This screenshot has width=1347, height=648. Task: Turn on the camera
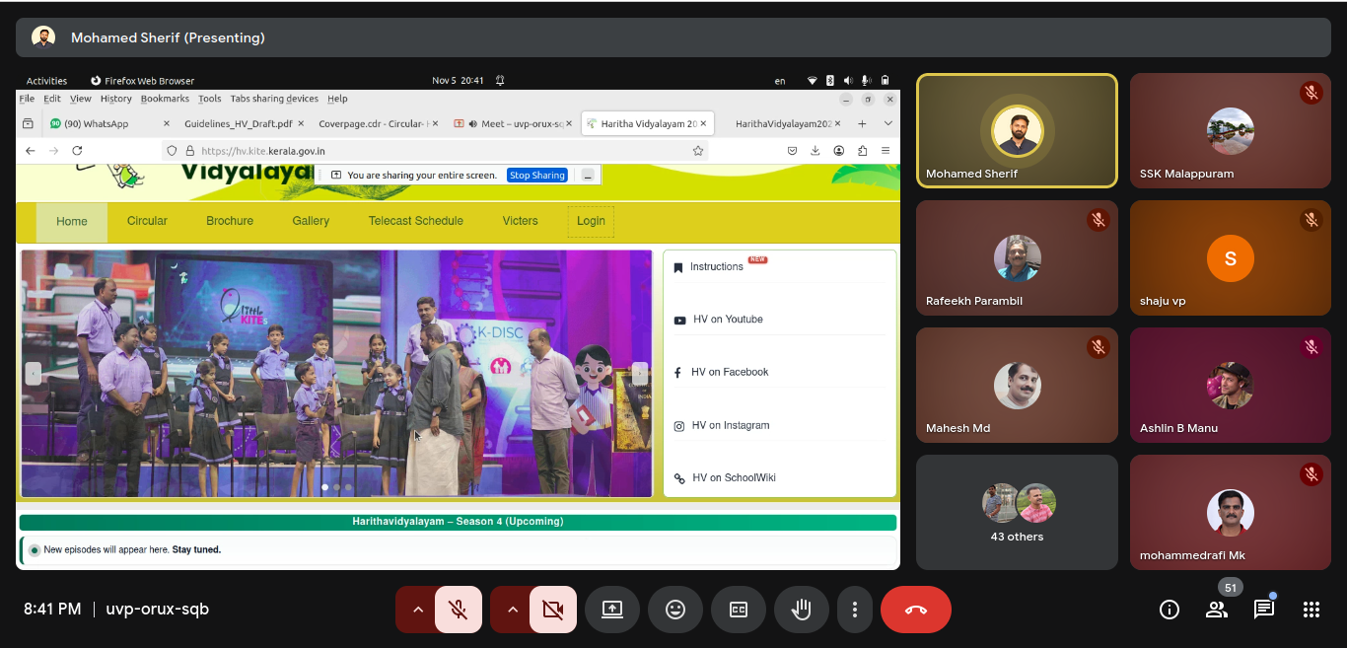pos(553,610)
